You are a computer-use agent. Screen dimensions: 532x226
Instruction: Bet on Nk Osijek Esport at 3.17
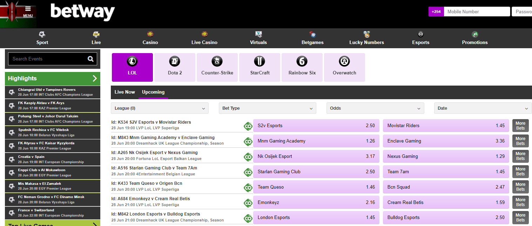coord(316,156)
